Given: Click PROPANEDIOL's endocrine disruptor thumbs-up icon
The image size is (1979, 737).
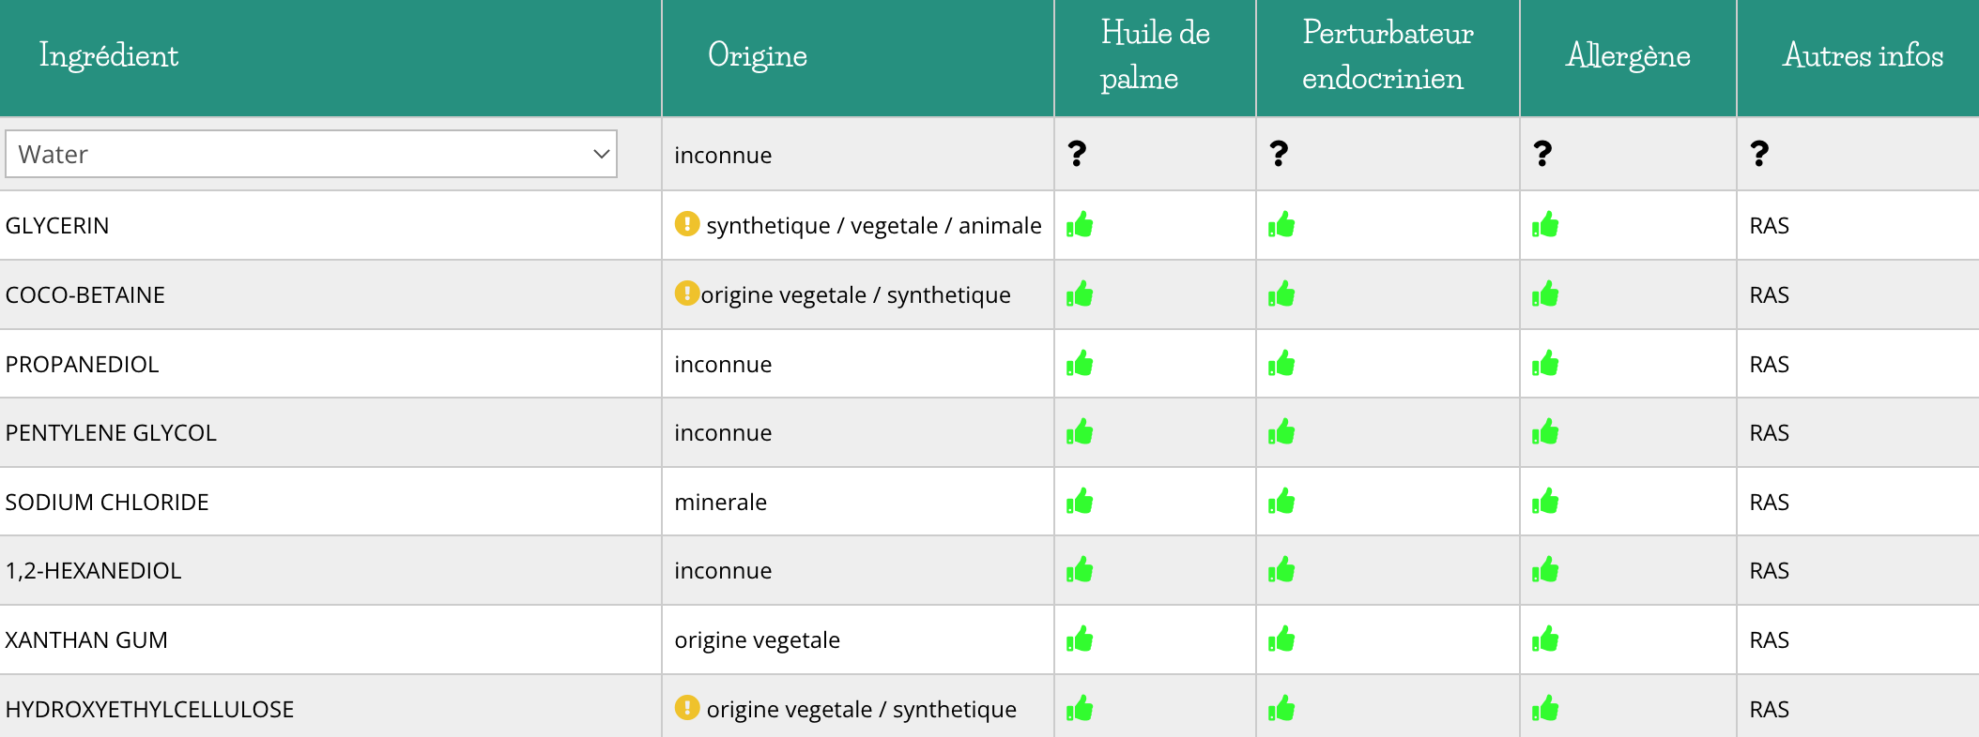Looking at the screenshot, I should 1281,364.
